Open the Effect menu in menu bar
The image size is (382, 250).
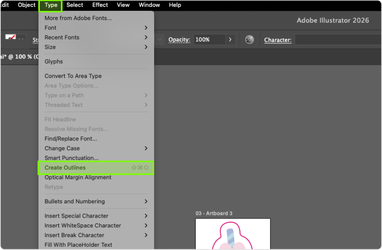pos(100,5)
